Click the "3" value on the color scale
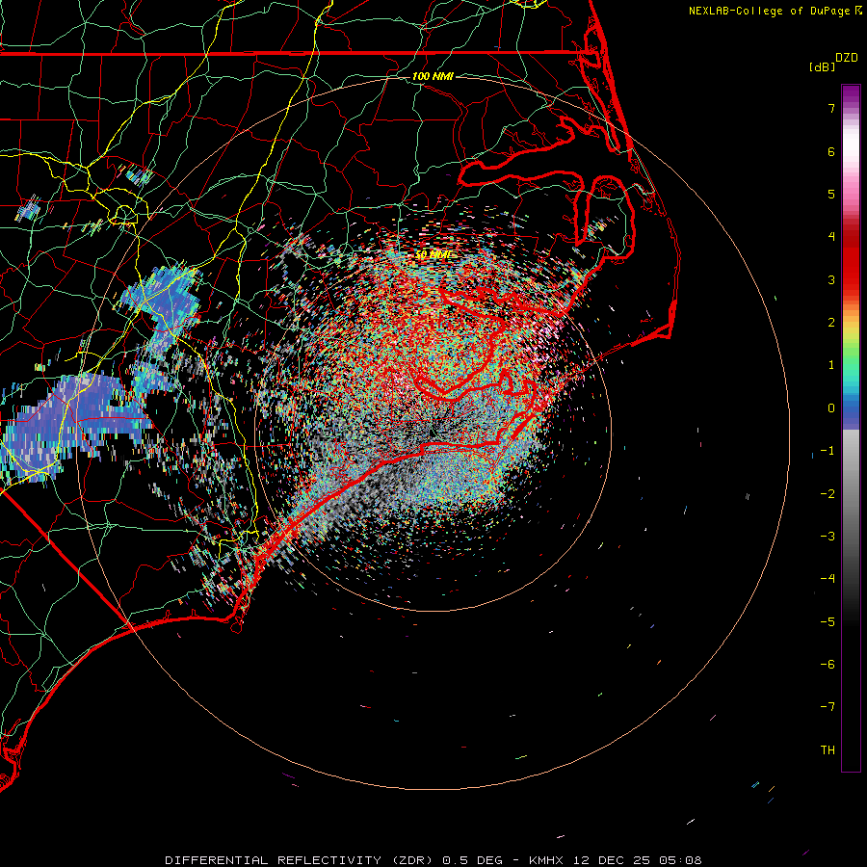 (831, 279)
